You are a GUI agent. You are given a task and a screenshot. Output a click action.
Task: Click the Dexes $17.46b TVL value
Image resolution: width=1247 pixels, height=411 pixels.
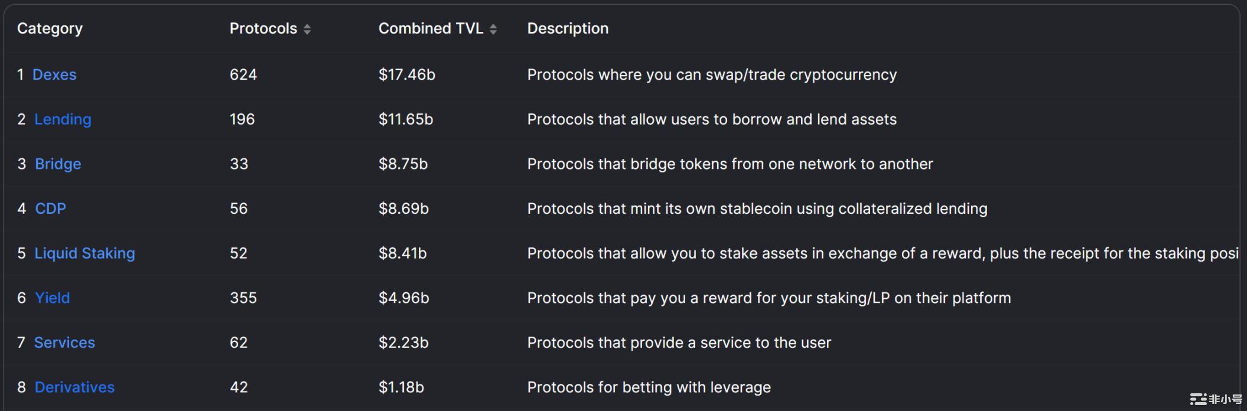[406, 74]
